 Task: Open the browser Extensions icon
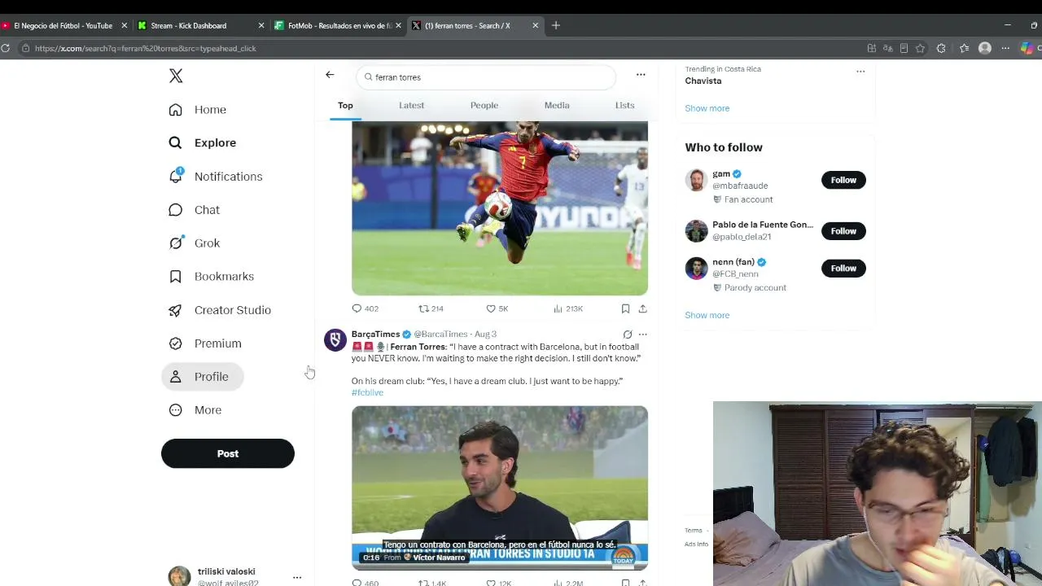click(x=941, y=48)
